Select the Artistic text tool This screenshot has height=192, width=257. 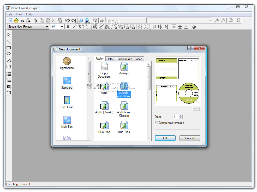coord(9,61)
